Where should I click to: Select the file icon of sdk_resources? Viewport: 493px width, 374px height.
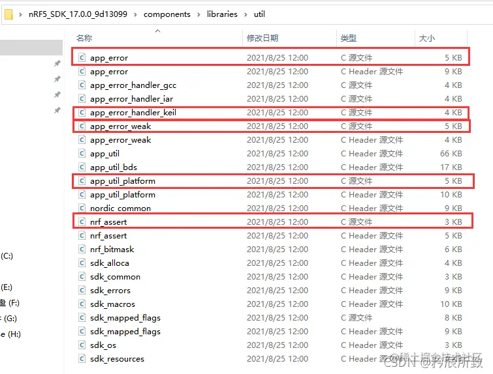[x=82, y=358]
